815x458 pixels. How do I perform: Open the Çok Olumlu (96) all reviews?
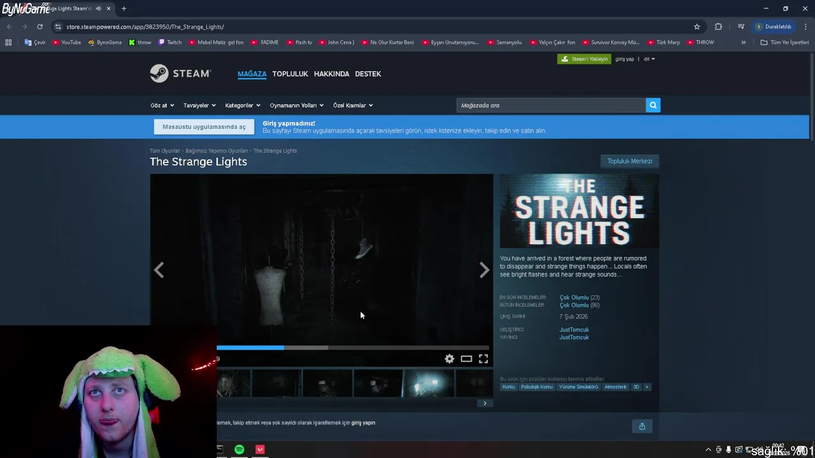pos(579,305)
